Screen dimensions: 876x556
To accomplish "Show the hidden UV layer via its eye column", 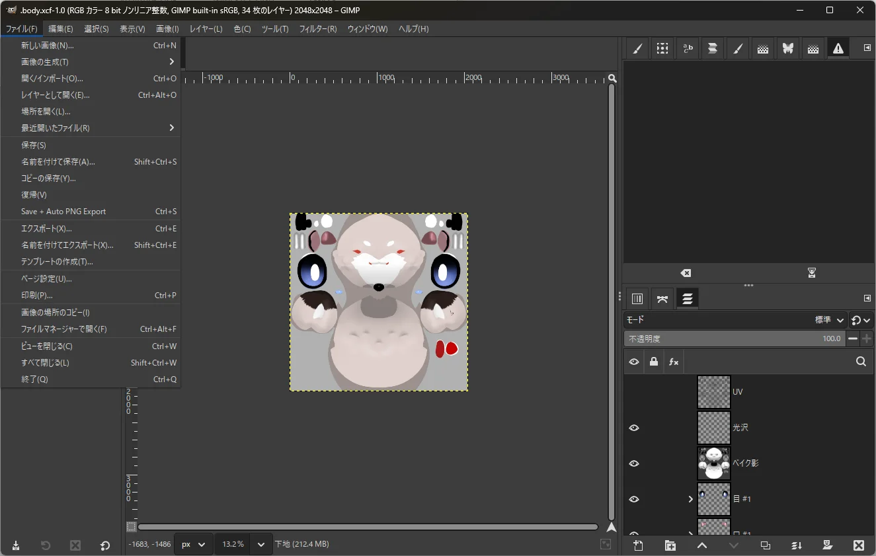I will 634,392.
